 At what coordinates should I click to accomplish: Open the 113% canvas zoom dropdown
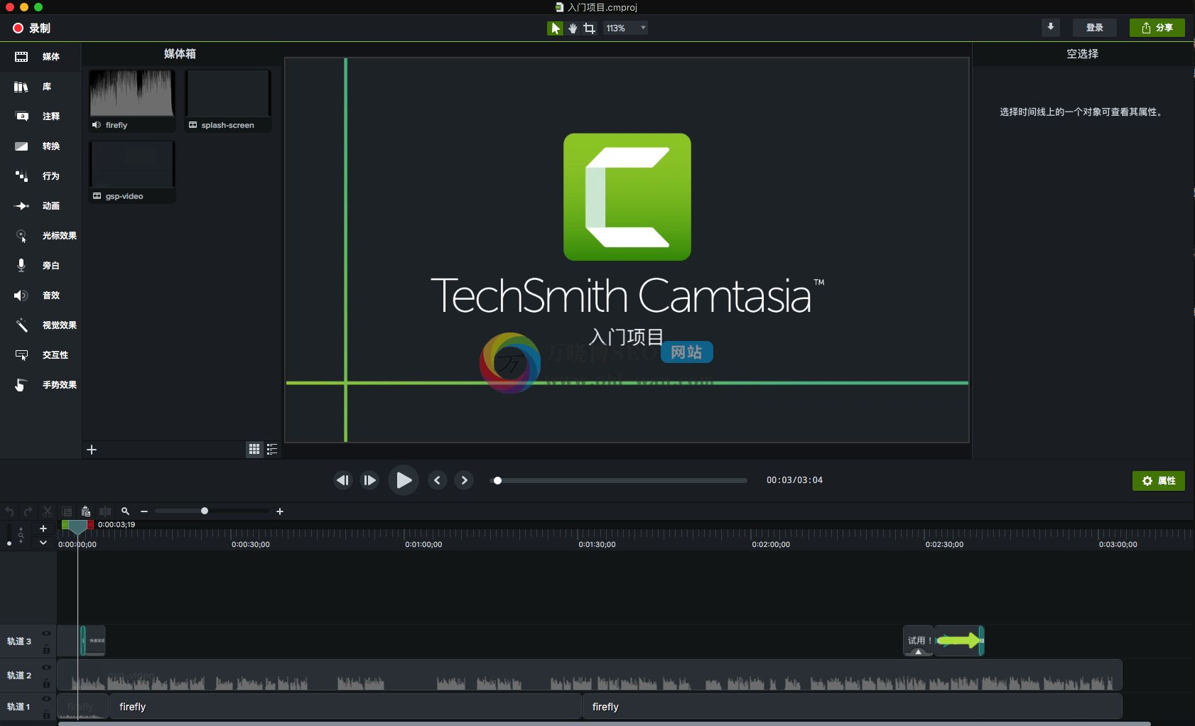pos(626,28)
